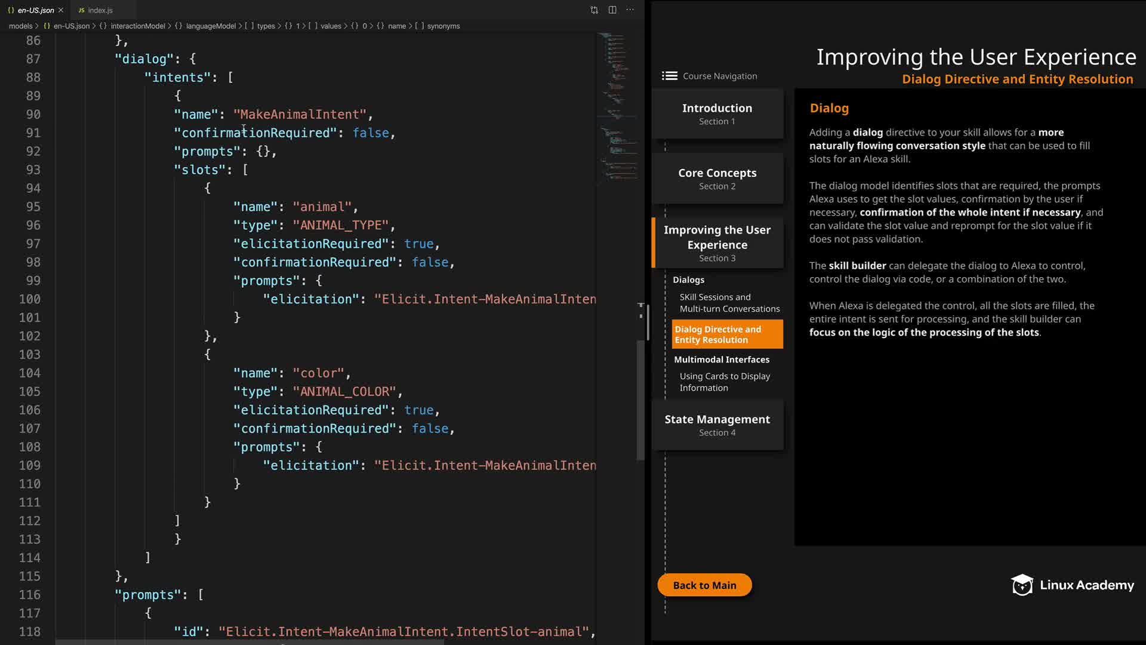Open the Introduction Section 1 card
The width and height of the screenshot is (1146, 645).
pos(717,113)
